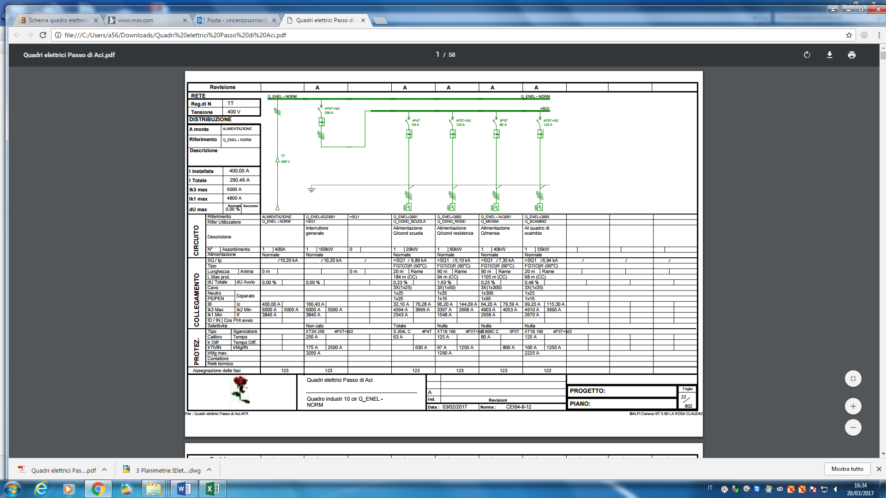Rotate the PDF clockwise
The image size is (886, 498).
(x=807, y=55)
